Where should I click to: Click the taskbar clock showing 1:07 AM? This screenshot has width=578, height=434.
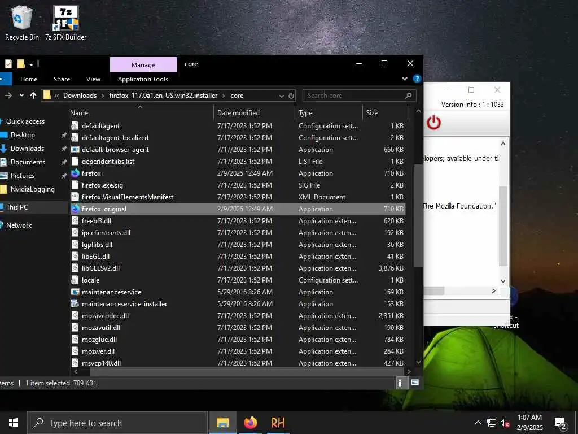coord(529,423)
